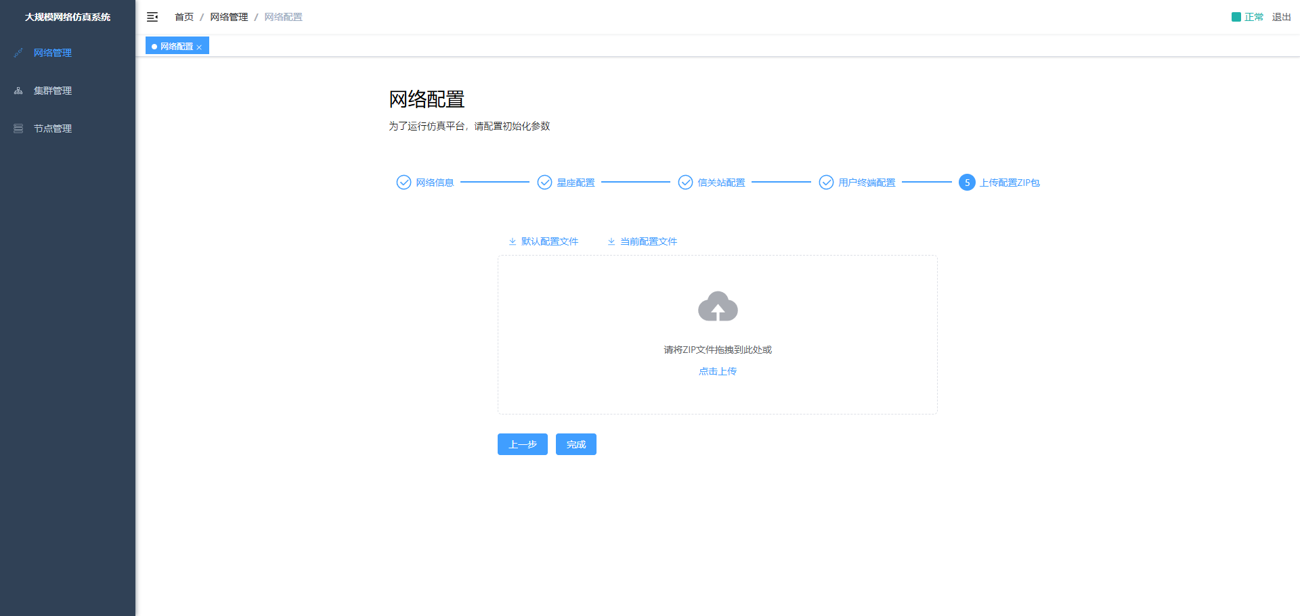The image size is (1300, 616).
Task: Open 节点管理 in the sidebar
Action: tap(53, 128)
